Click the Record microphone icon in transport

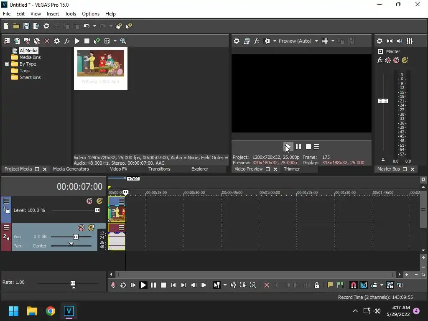tap(113, 285)
